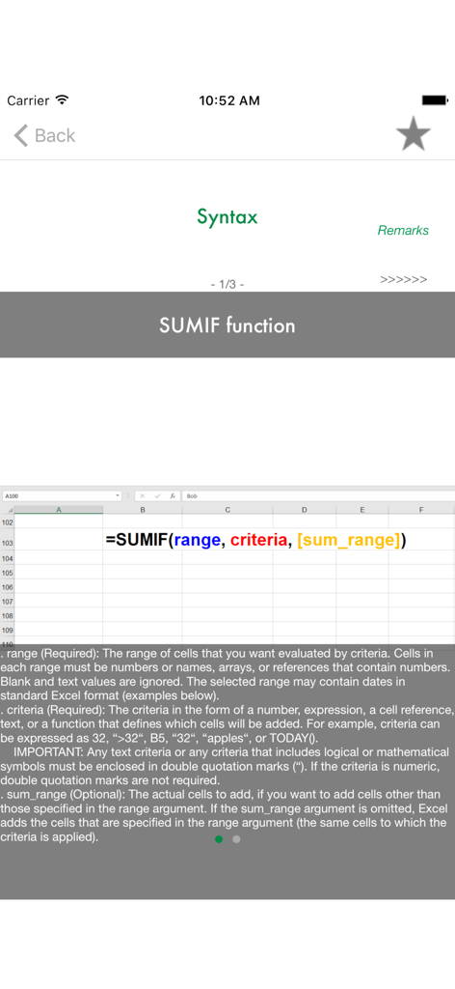Tap the Carrier label in status bar
Viewport: 455px width, 989px height.
coord(28,100)
